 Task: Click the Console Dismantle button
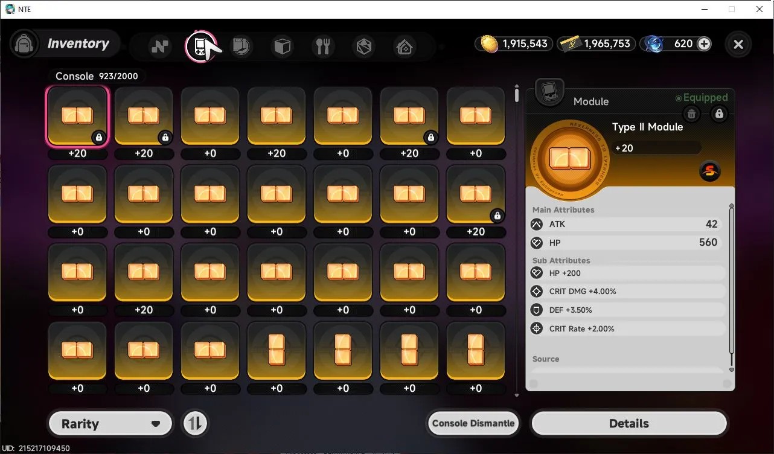tap(473, 423)
